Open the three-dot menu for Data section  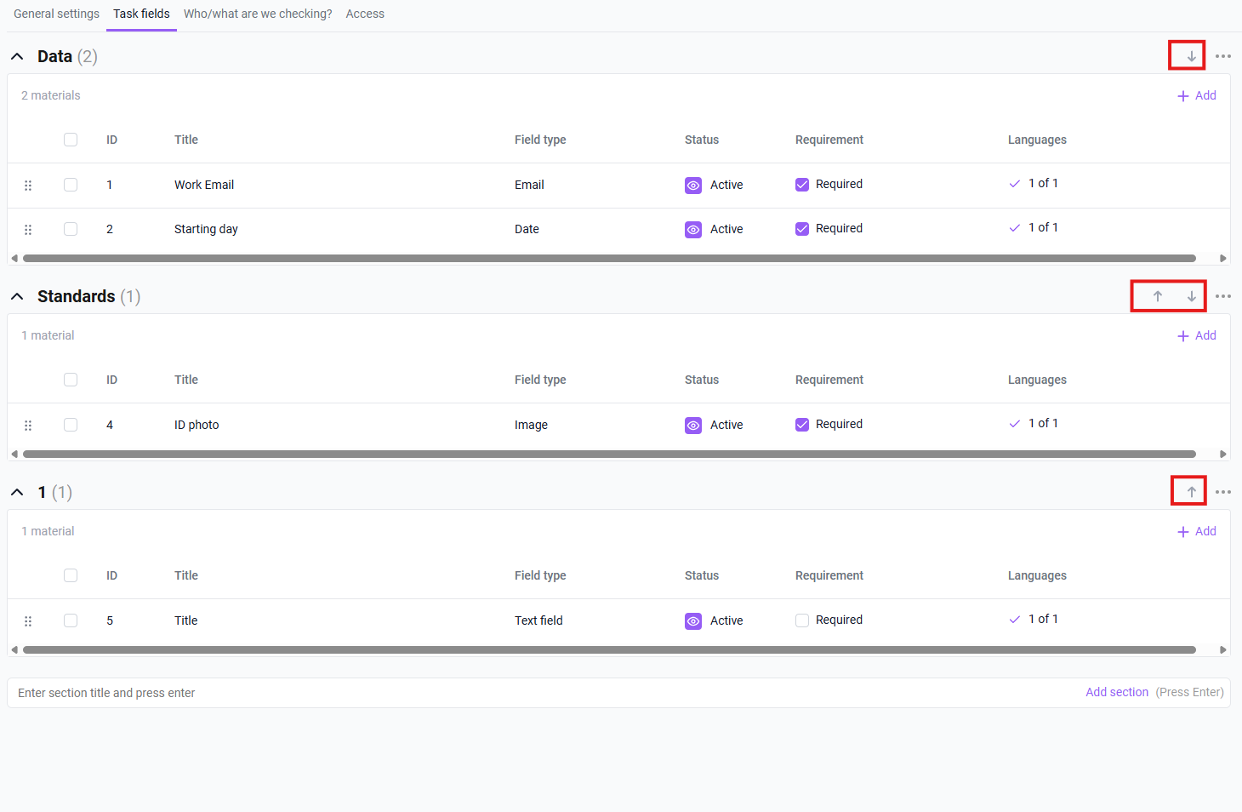pyautogui.click(x=1222, y=56)
